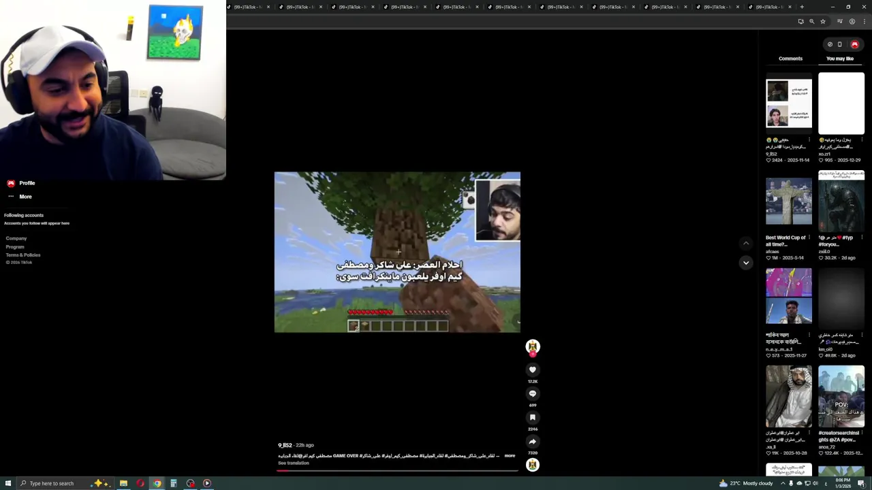Close the first TikTok browser tab
872x490 pixels.
coord(268,7)
